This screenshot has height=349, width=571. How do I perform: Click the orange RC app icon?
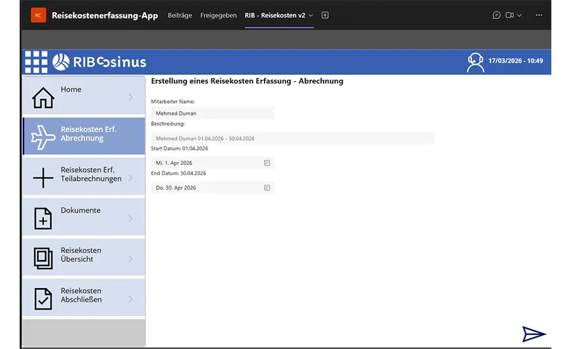tap(38, 15)
